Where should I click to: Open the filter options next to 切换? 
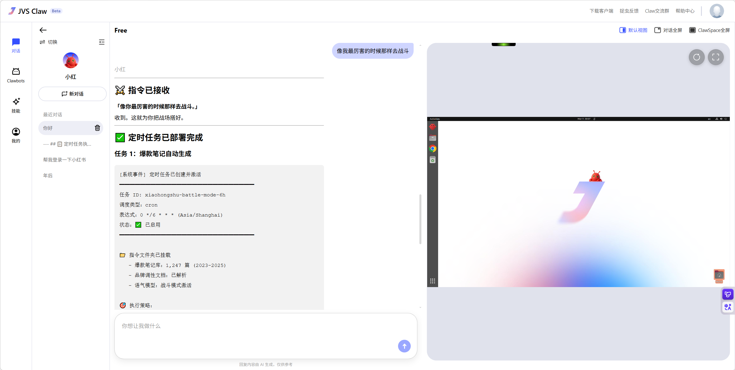[x=102, y=42]
